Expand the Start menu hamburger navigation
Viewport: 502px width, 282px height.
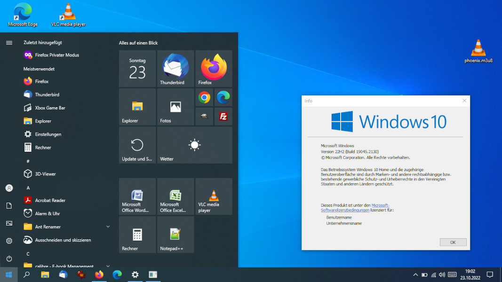[x=9, y=42]
